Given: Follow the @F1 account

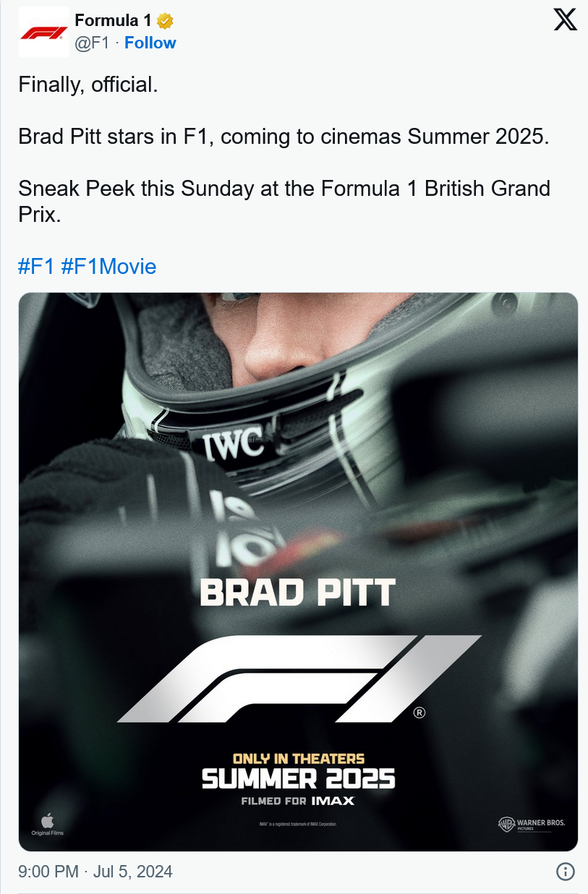Looking at the screenshot, I should (x=150, y=43).
